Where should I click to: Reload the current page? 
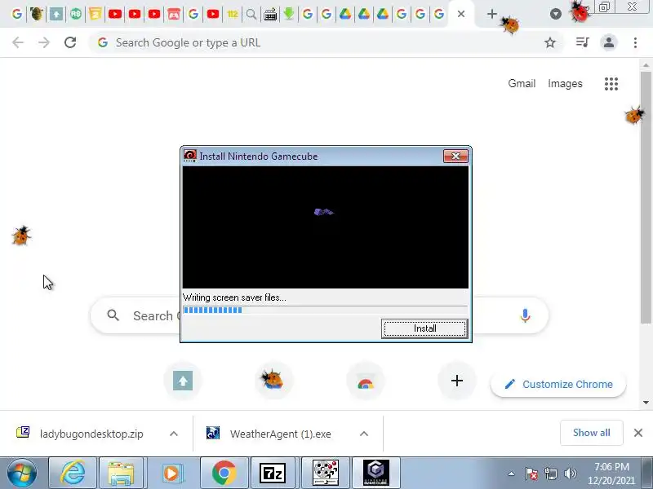(x=70, y=42)
